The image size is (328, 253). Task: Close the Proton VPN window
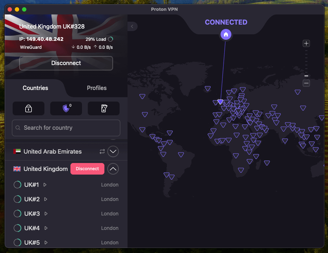[x=10, y=9]
